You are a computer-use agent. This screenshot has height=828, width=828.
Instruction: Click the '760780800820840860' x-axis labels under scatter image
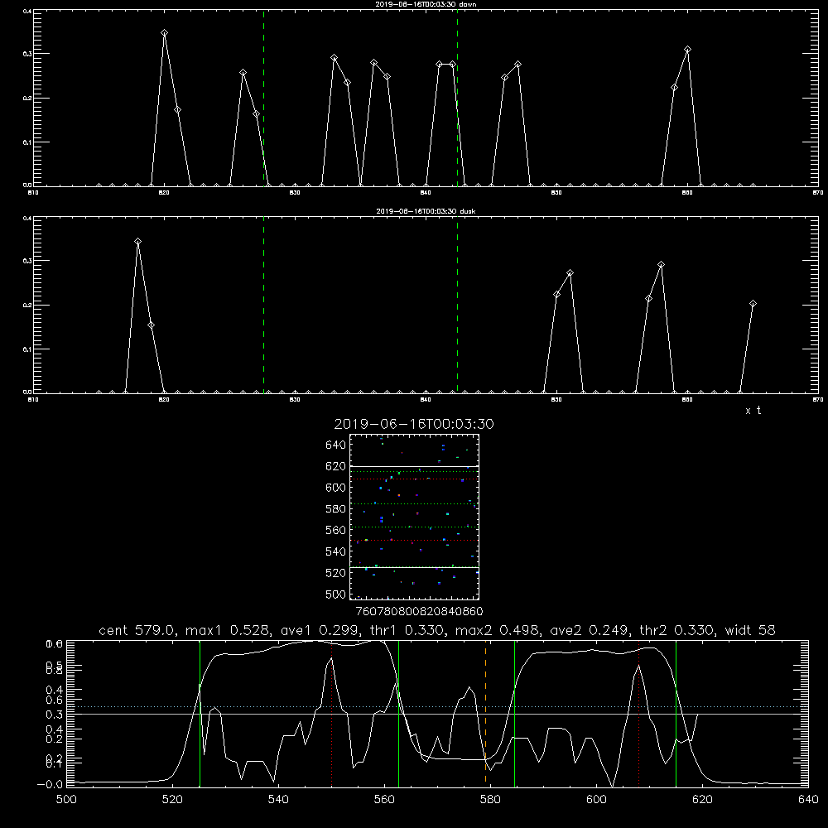pyautogui.click(x=419, y=611)
